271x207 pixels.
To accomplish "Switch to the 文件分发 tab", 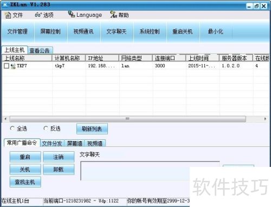I will tap(52, 144).
